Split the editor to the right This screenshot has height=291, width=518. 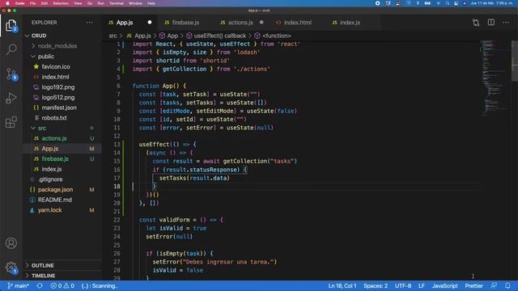click(491, 23)
